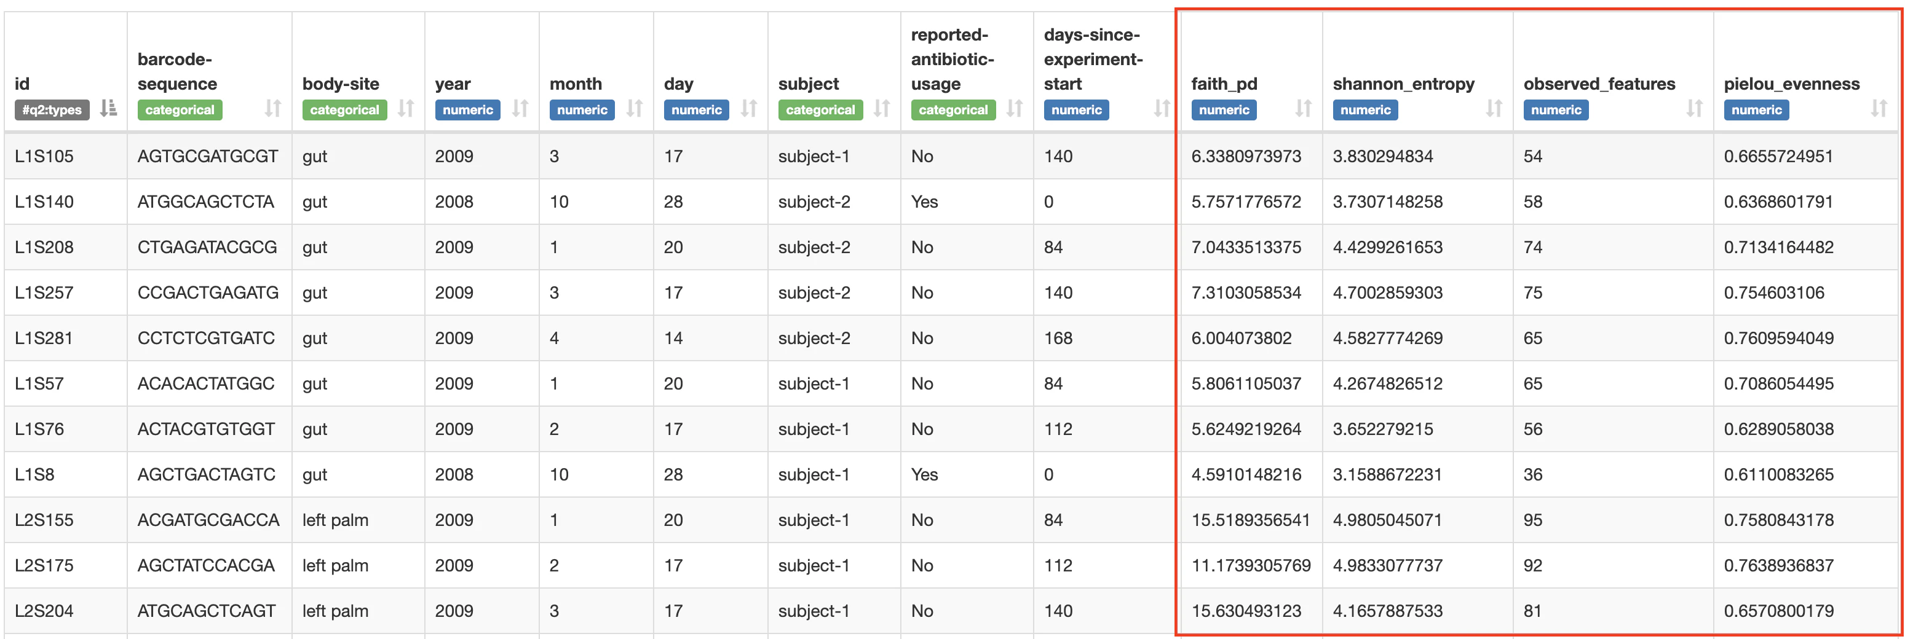Select sample id L2S155

[44, 520]
